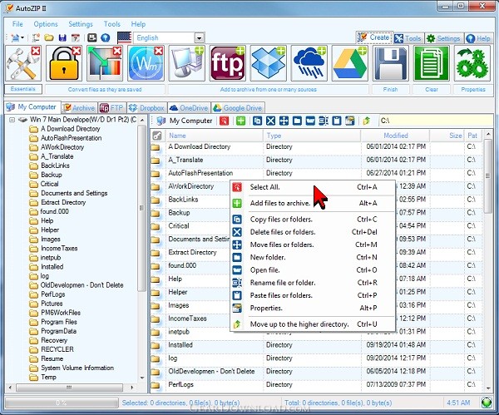Click the Open file toolbar icon

[310, 121]
